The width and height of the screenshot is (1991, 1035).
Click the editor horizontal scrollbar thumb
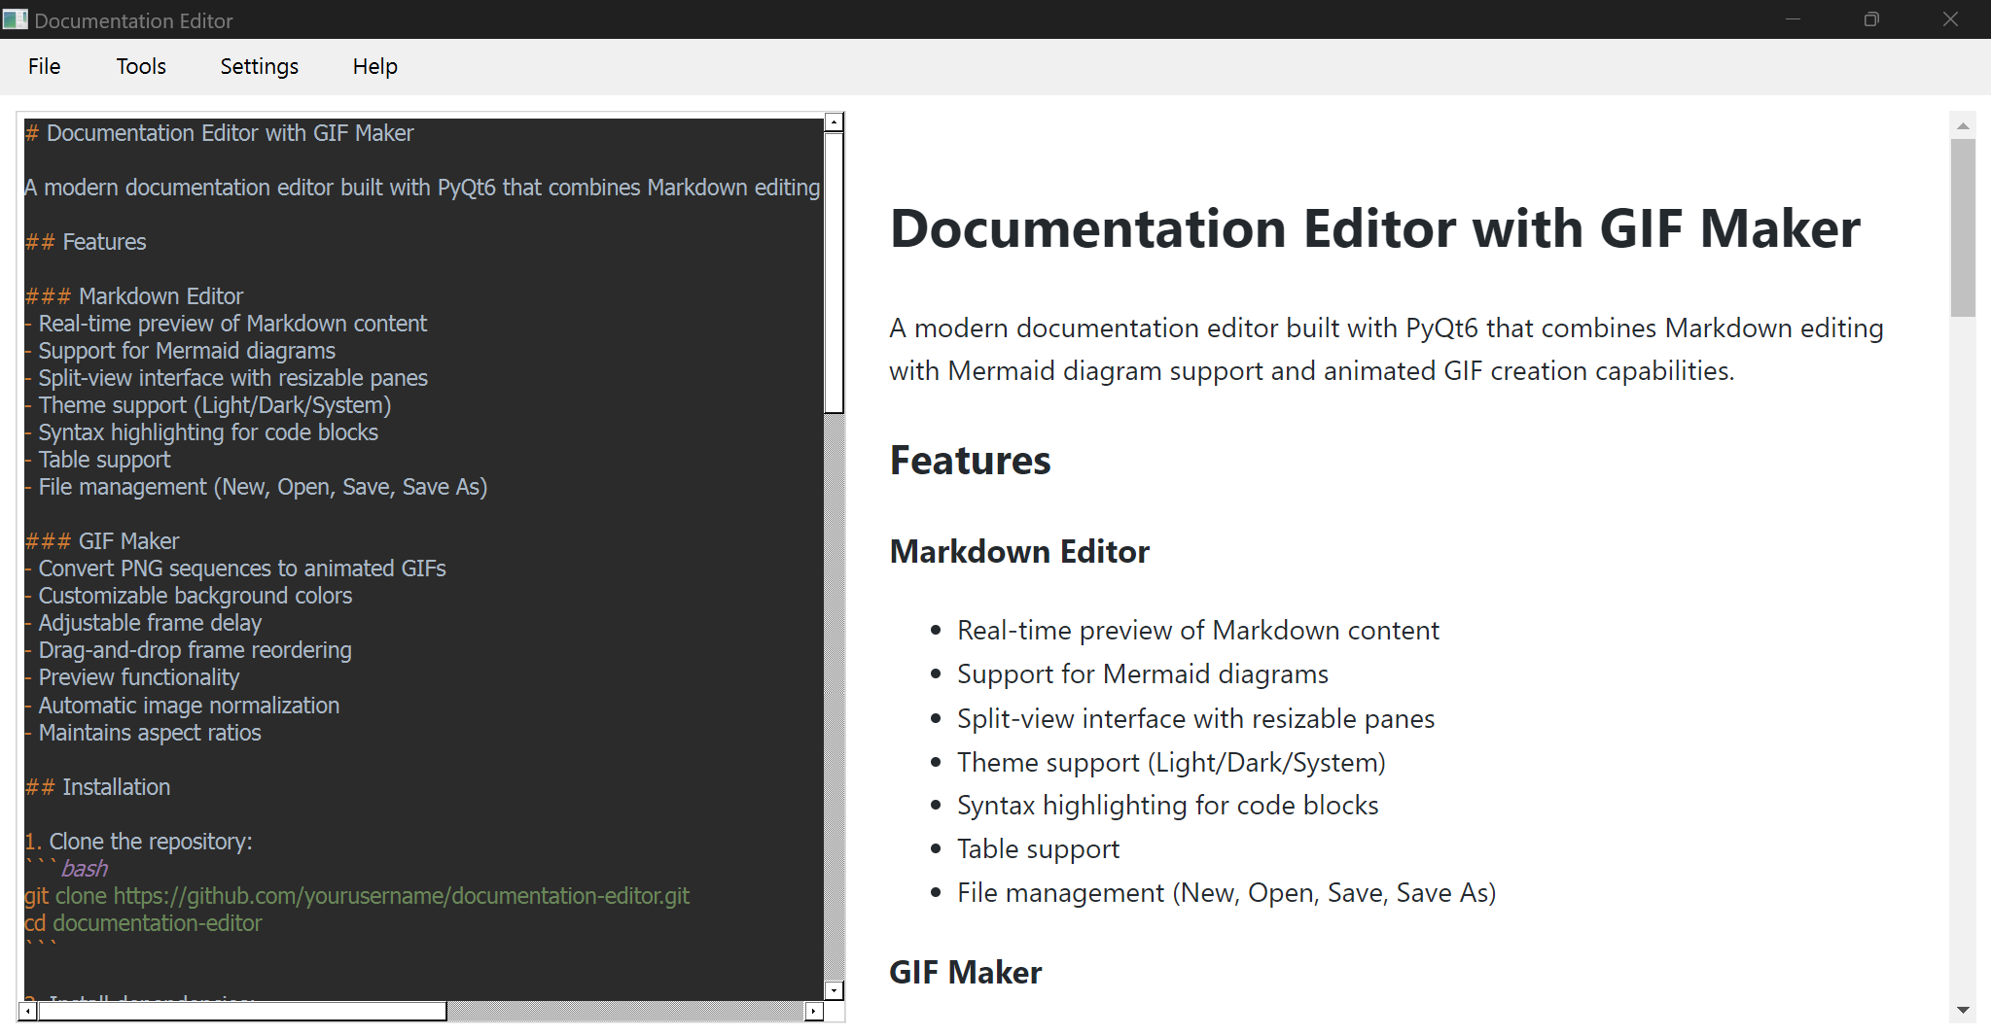(242, 1012)
